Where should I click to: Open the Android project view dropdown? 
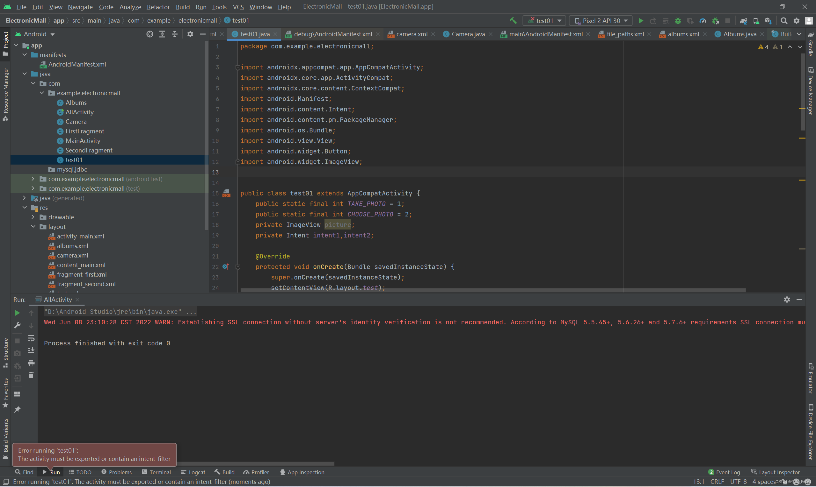click(35, 34)
